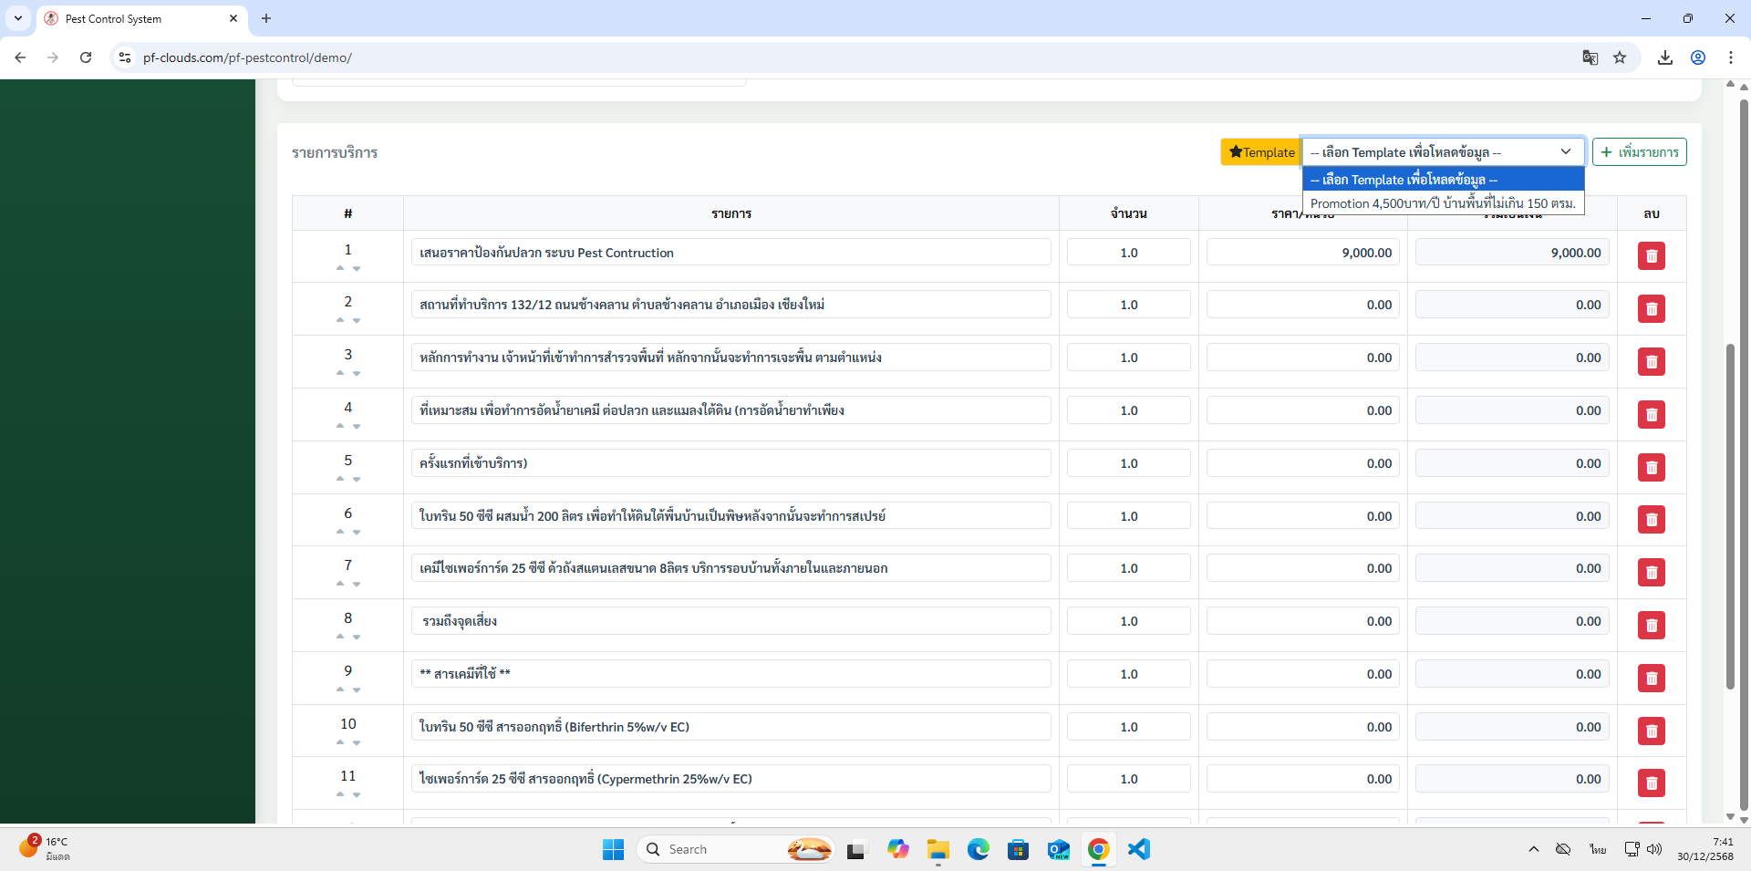Click the page vertical scrollbar thumb
The image size is (1751, 871).
[x=1730, y=515]
